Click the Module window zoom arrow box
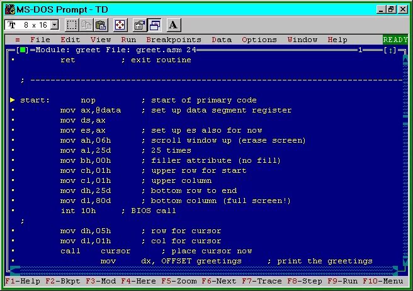413x291 pixels. (390, 50)
